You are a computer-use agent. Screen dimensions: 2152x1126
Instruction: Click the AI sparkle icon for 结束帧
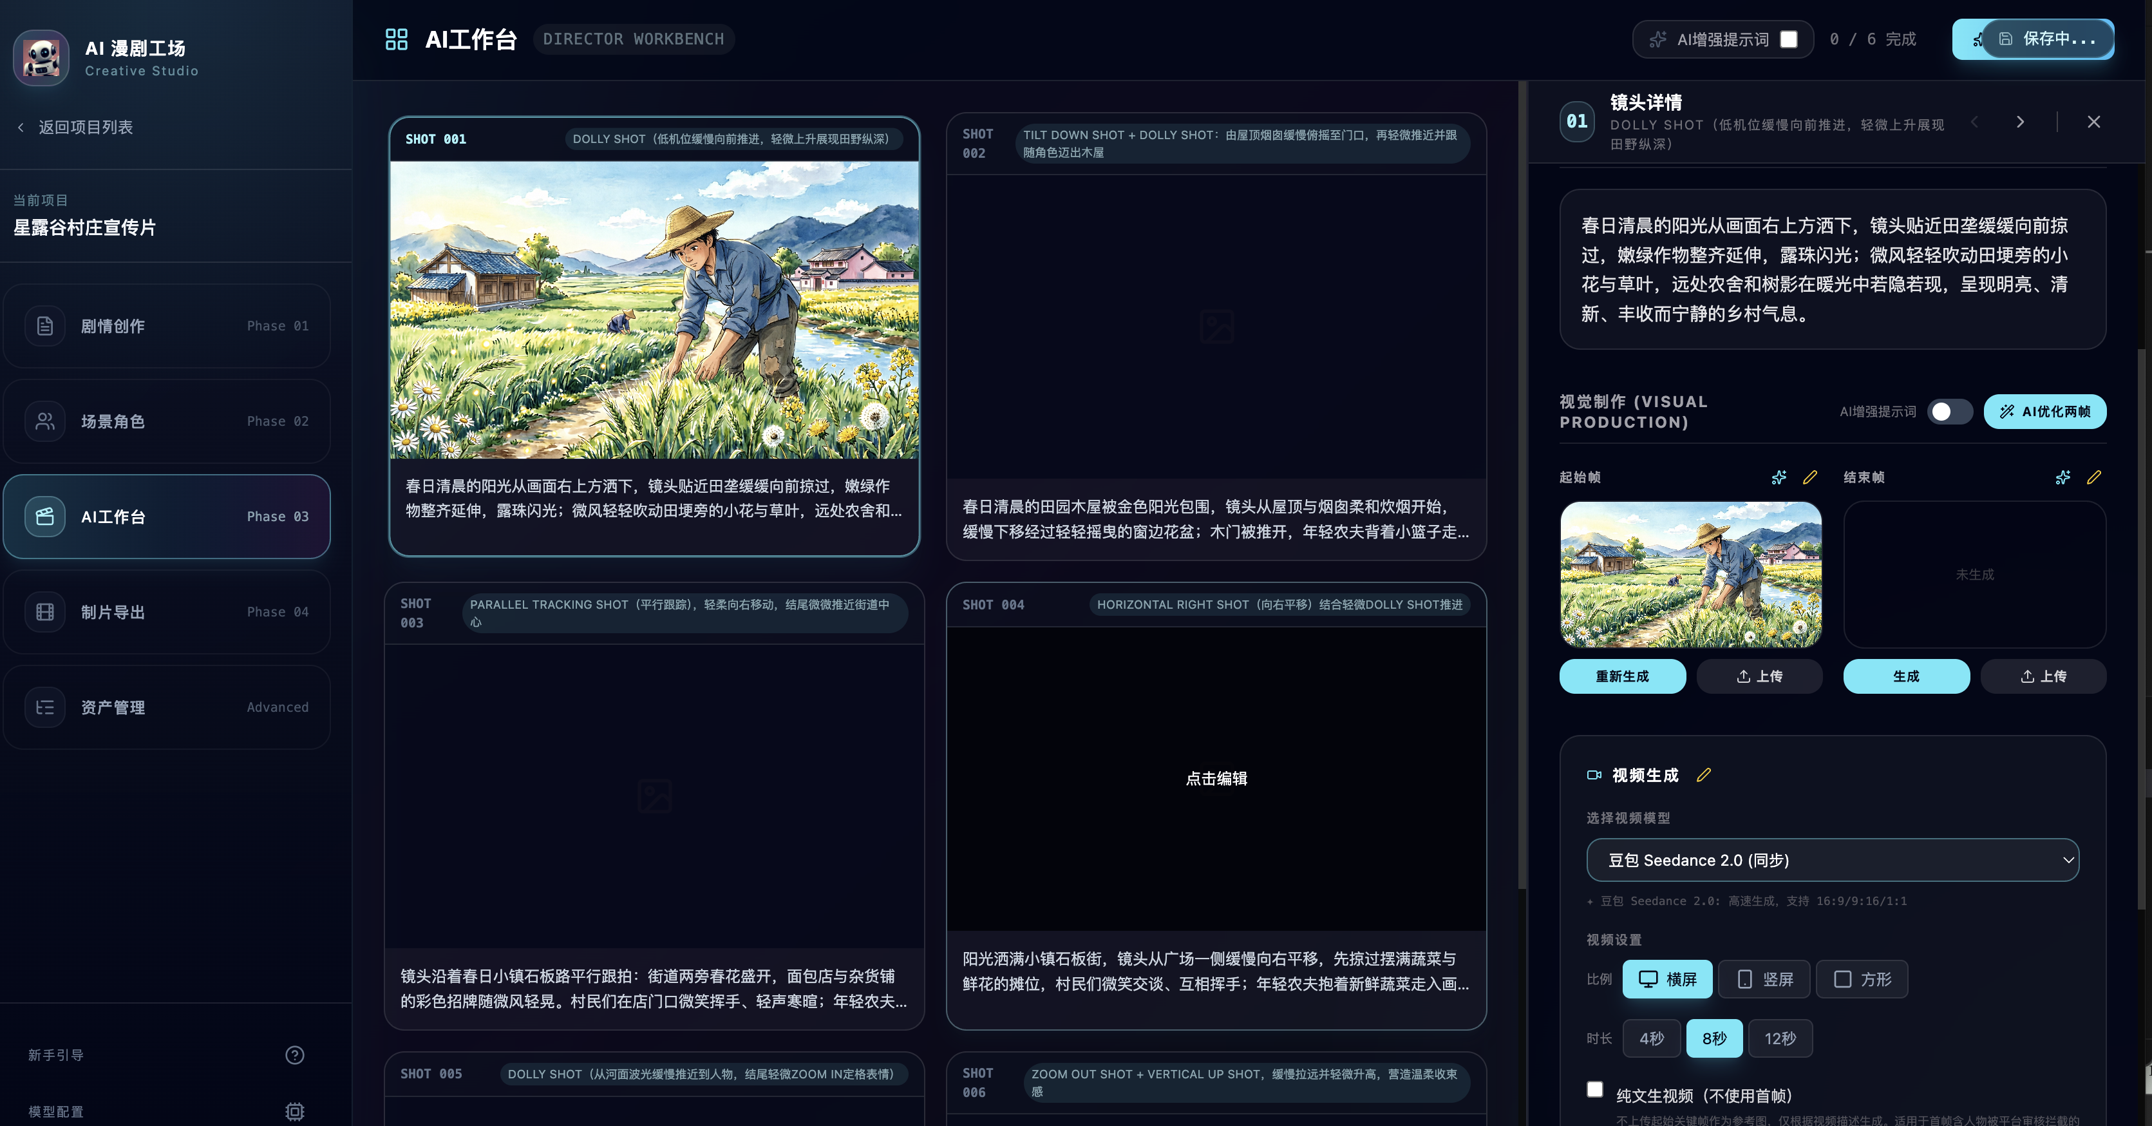[2062, 477]
